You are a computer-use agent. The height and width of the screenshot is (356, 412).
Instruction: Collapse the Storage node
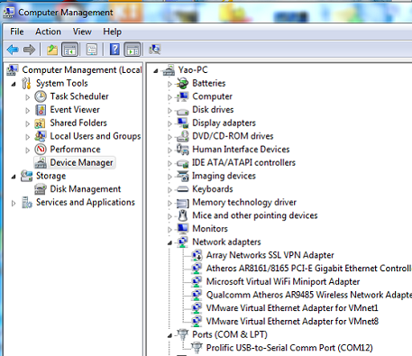point(14,177)
